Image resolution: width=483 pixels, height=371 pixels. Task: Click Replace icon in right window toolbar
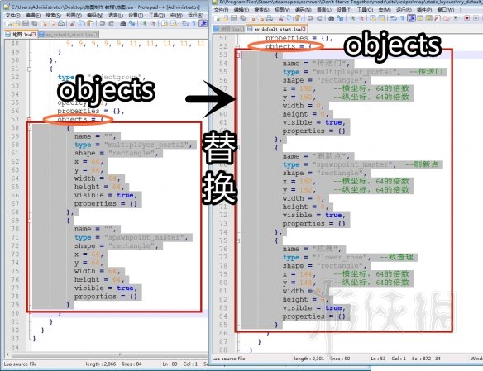340,18
